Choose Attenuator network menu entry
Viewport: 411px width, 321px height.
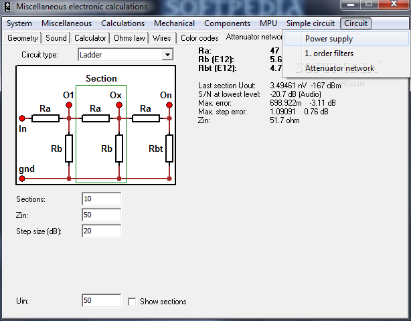click(x=346, y=68)
